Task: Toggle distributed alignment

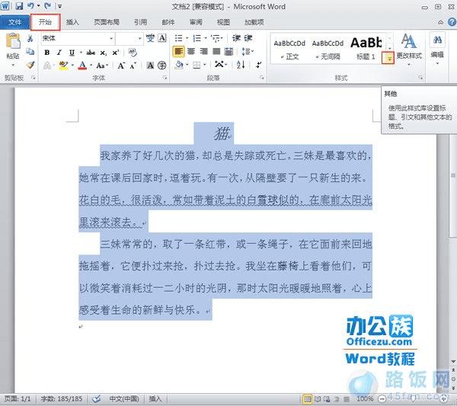Action: click(229, 52)
